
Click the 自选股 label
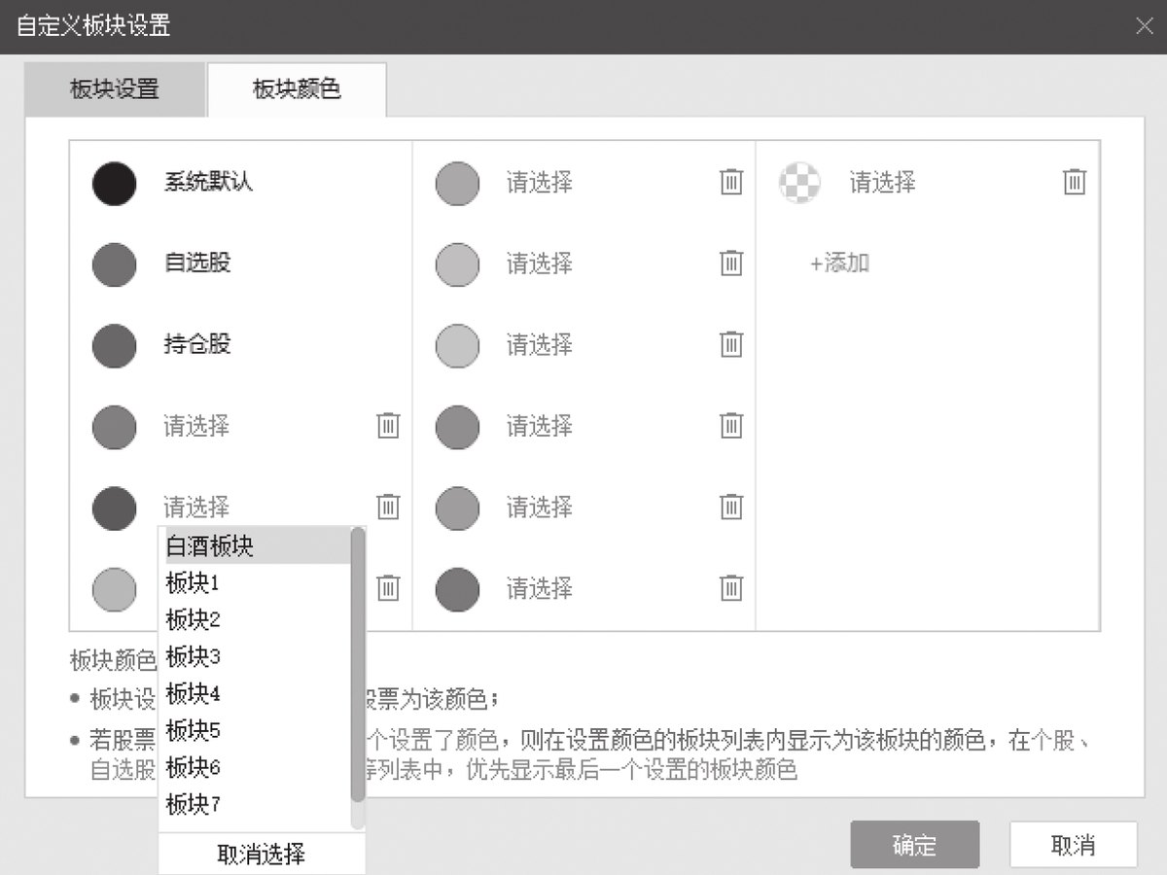[x=197, y=262]
